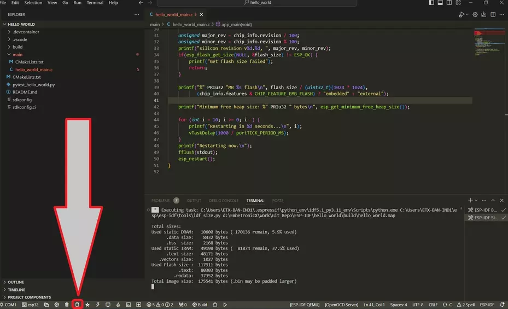Toggle the primary sidebar layout icon
The image size is (508, 309).
(431, 3)
